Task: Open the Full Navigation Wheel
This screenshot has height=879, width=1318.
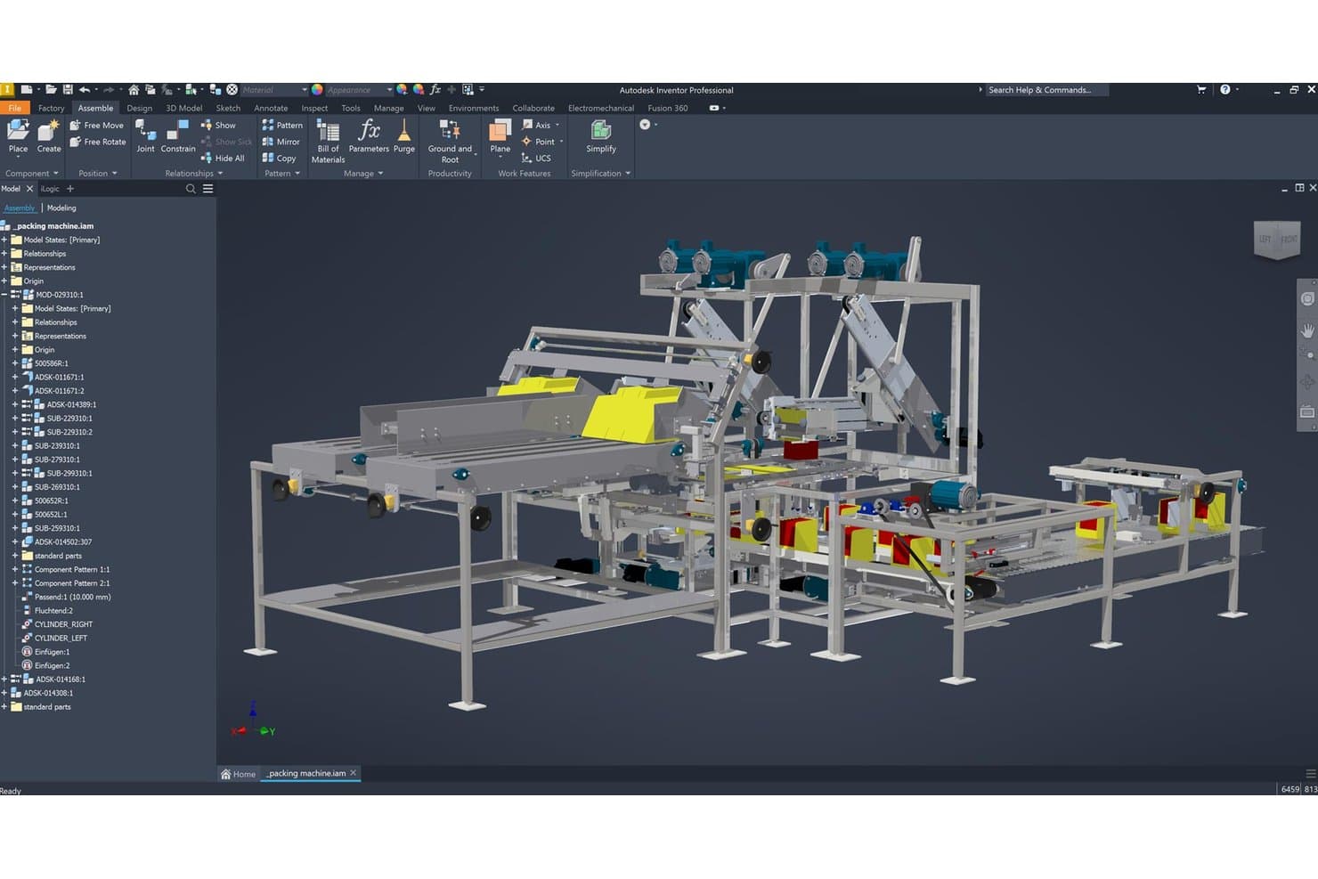Action: click(x=1307, y=299)
